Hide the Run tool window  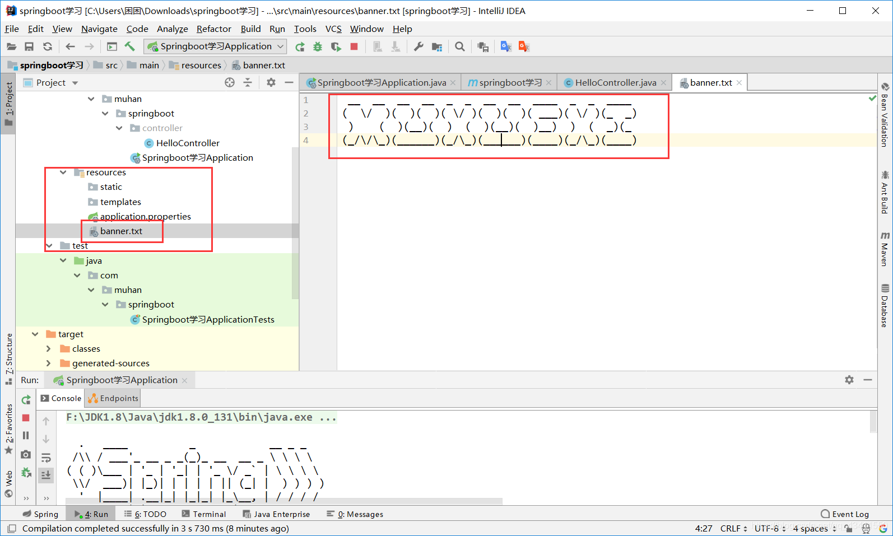pos(868,380)
